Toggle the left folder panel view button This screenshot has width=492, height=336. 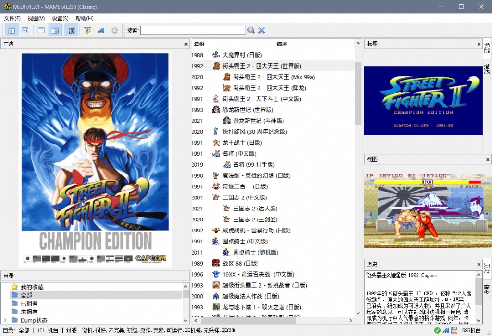click(x=11, y=30)
